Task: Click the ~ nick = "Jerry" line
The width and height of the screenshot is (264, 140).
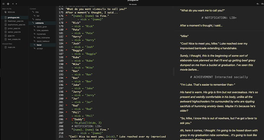Action: tap(83, 95)
